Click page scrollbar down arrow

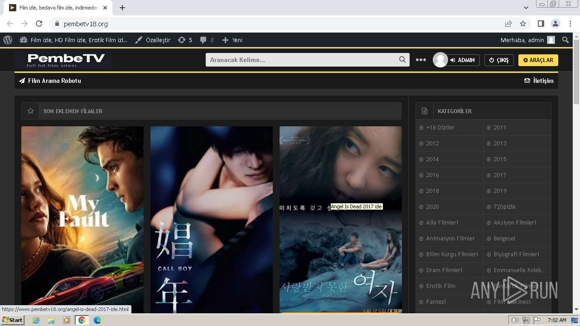[576, 310]
